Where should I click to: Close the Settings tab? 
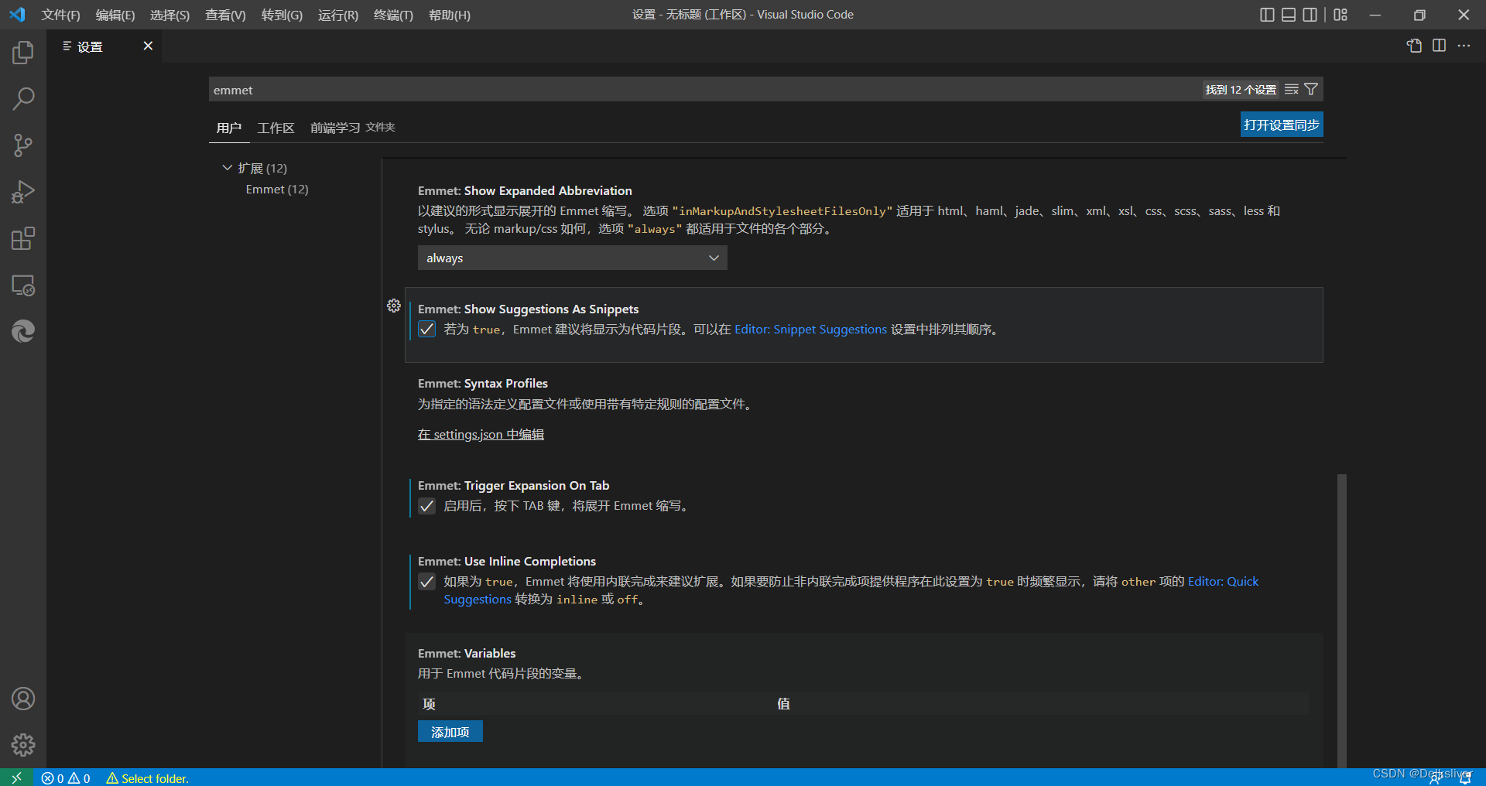coord(148,46)
